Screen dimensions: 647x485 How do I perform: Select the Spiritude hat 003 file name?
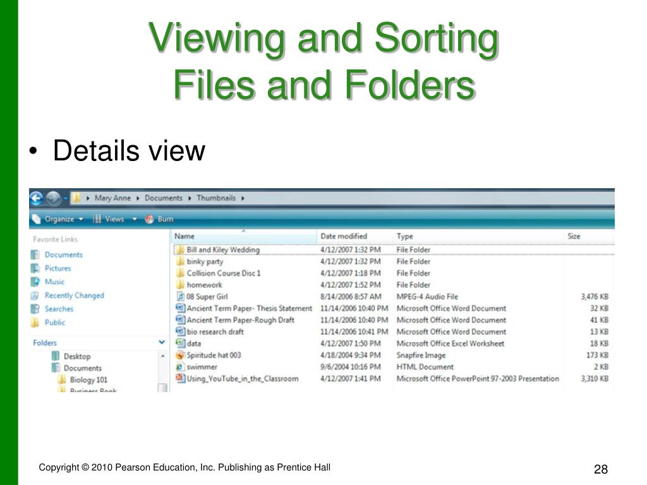click(214, 356)
